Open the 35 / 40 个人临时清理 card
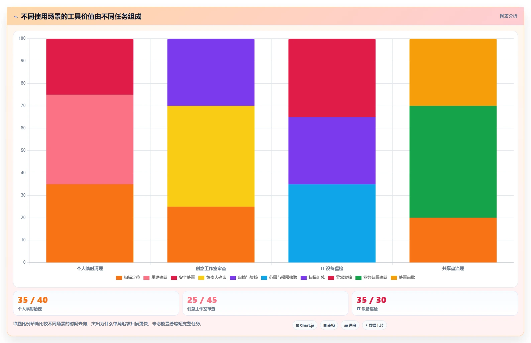This screenshot has height=343, width=531. pos(96,303)
